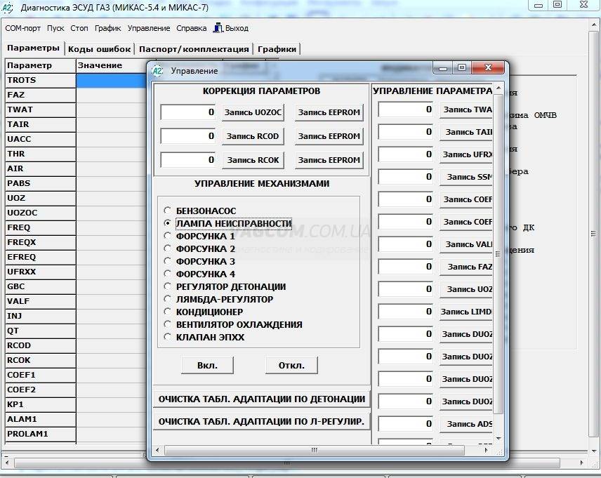The width and height of the screenshot is (601, 478).
Task: Open the Паспорт/комплектация tab
Action: point(194,49)
